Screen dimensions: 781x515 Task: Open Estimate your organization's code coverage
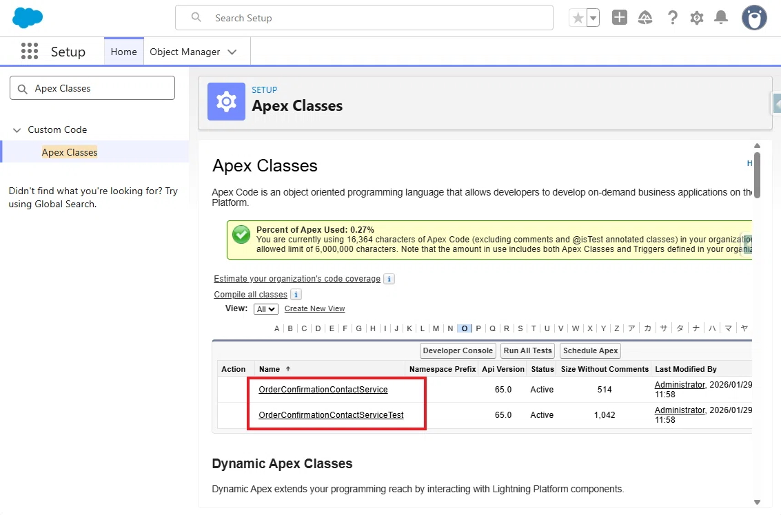click(297, 279)
